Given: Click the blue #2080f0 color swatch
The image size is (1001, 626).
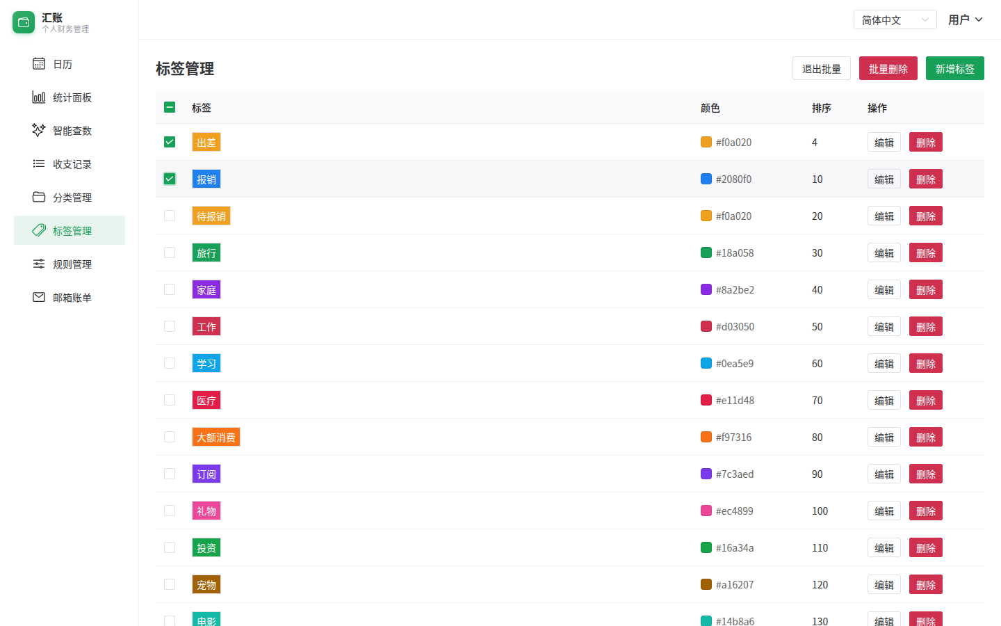Looking at the screenshot, I should click(x=706, y=179).
